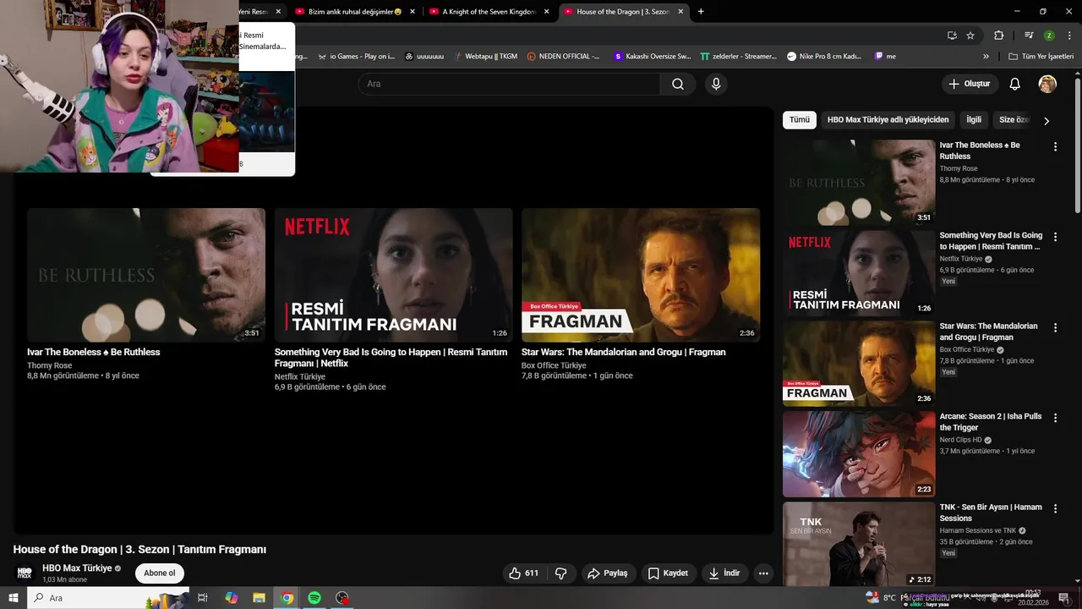This screenshot has width=1082, height=609.
Task: Close the A Knight of the Seven Kingdoms tab
Action: [547, 12]
